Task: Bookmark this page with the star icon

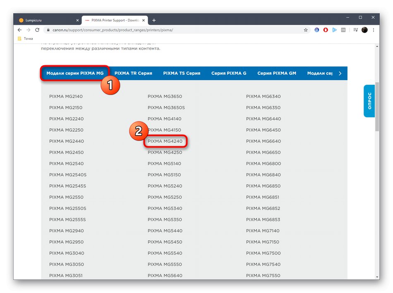Action: pos(306,30)
